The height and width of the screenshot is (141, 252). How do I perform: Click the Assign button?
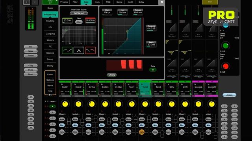tap(229, 95)
